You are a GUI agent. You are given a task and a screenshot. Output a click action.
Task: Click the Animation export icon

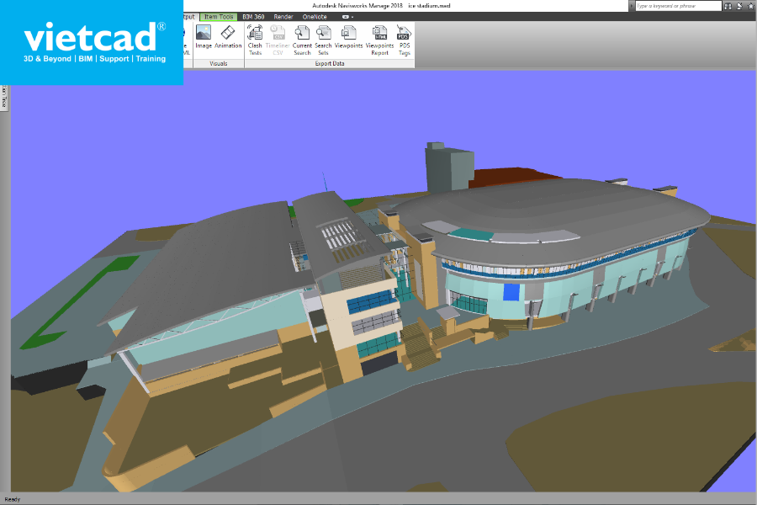coord(228,37)
